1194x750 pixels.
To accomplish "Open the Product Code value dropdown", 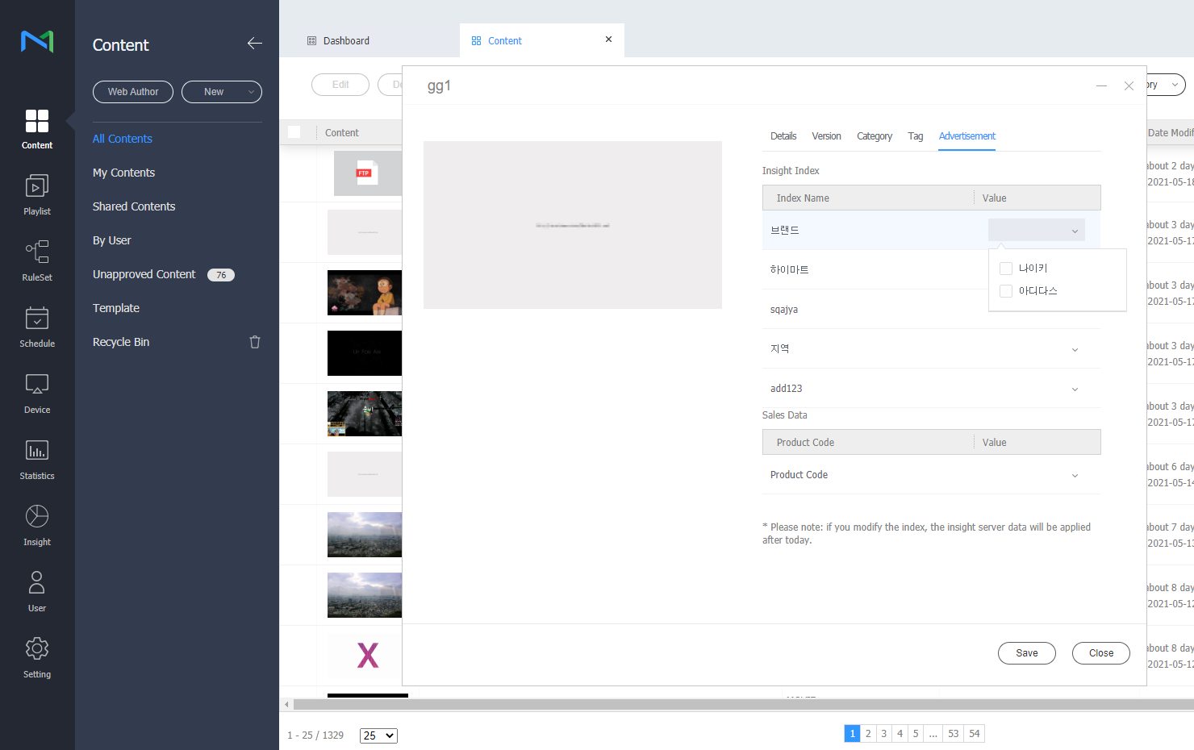I will pos(1075,475).
